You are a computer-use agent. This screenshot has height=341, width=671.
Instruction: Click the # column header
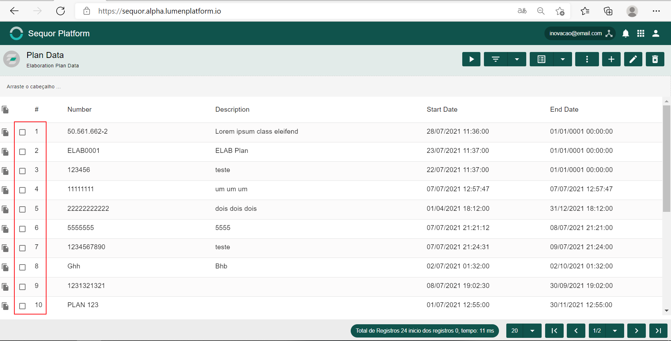click(37, 110)
